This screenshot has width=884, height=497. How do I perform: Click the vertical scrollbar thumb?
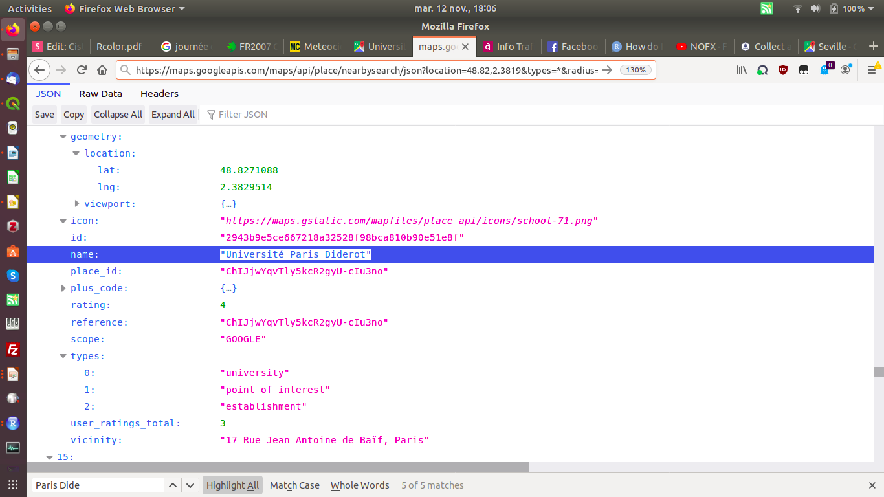(x=878, y=371)
